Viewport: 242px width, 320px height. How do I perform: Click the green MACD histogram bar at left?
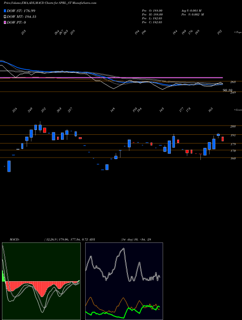(x=3, y=276)
